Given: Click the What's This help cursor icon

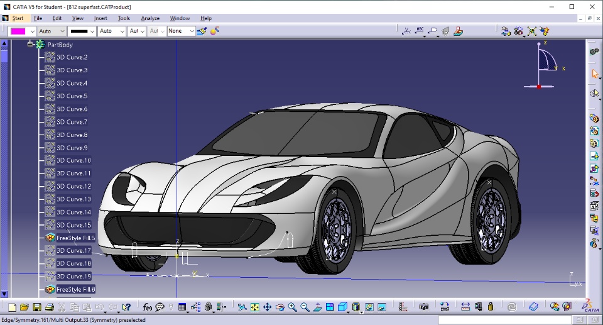Looking at the screenshot, I should (126, 307).
